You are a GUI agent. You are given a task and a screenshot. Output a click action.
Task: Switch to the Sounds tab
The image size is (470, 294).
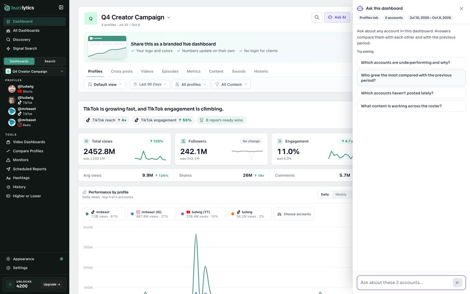239,71
